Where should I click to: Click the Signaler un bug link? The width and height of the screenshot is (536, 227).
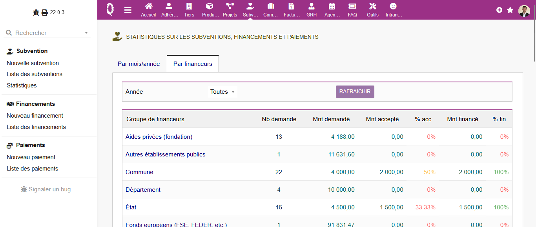[46, 189]
